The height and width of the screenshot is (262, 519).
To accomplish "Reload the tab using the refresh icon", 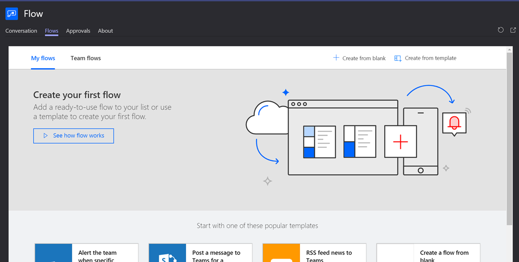I will coord(500,30).
